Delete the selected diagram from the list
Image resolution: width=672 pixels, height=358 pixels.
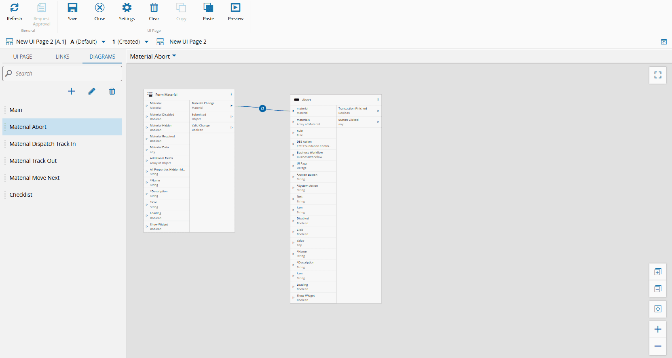point(112,91)
